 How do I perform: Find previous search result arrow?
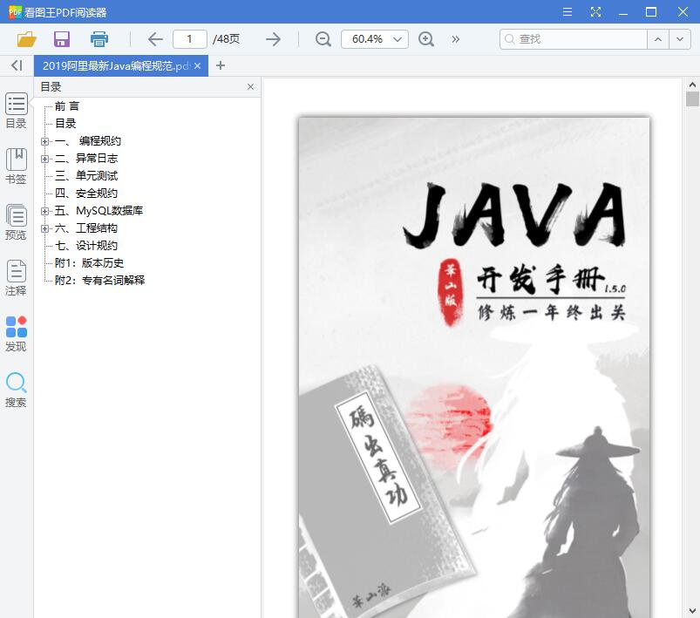point(658,39)
